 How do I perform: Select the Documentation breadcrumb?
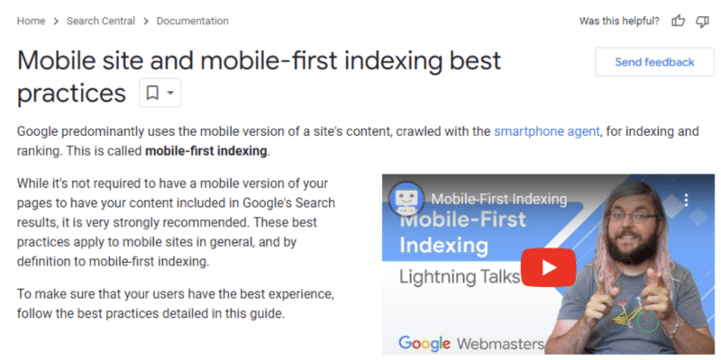point(192,21)
